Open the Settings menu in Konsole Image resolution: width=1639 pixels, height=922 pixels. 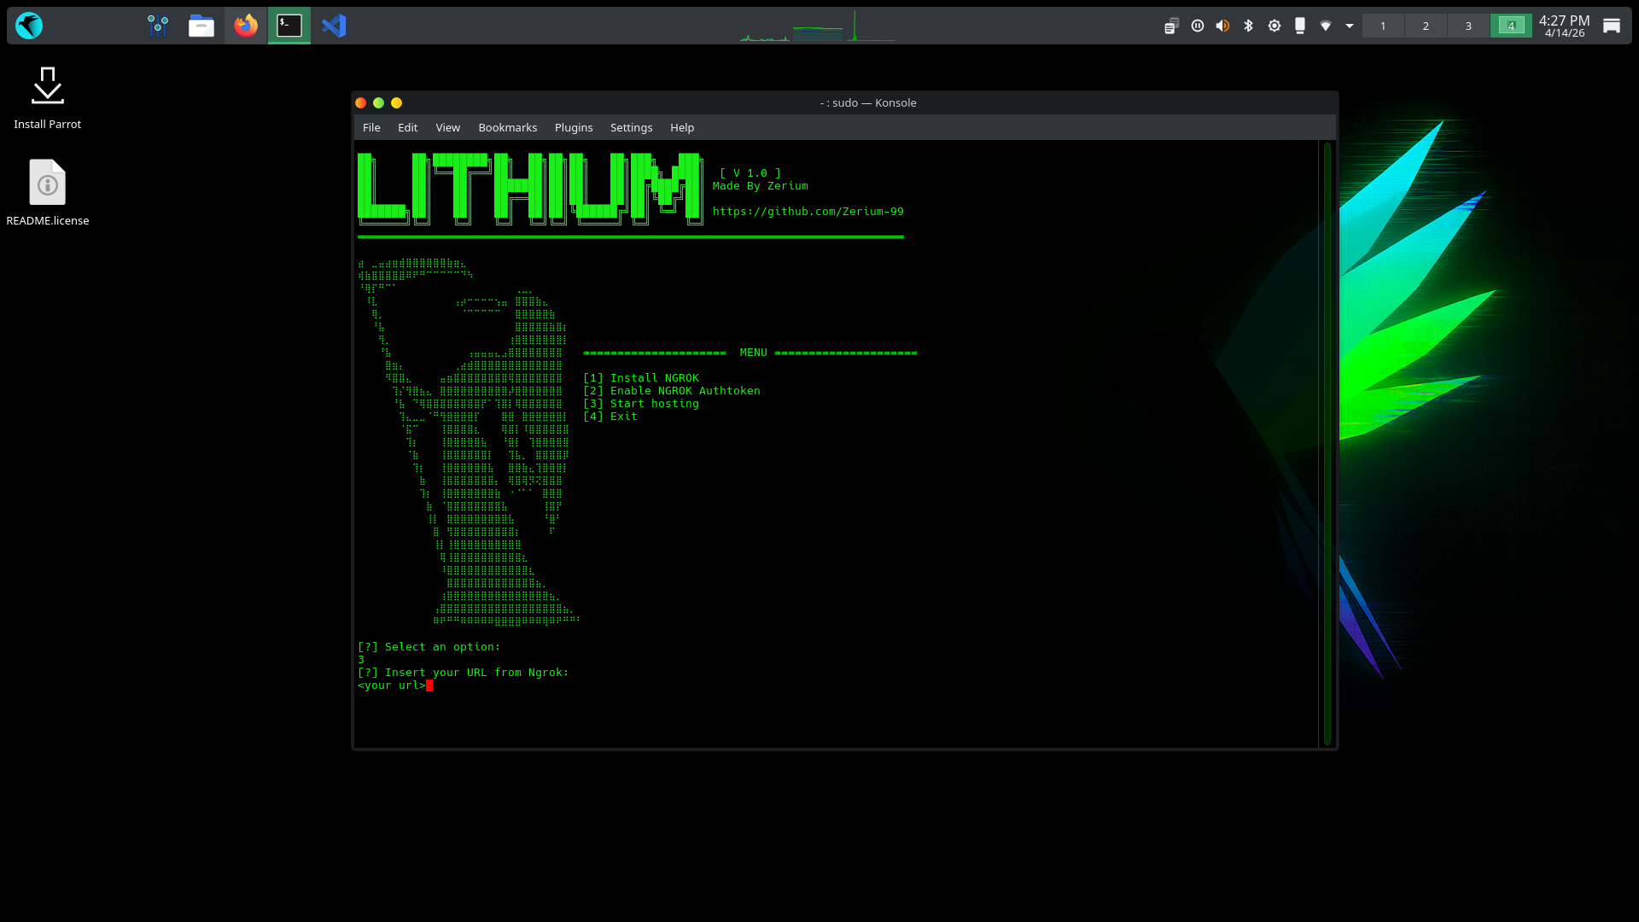(x=631, y=127)
